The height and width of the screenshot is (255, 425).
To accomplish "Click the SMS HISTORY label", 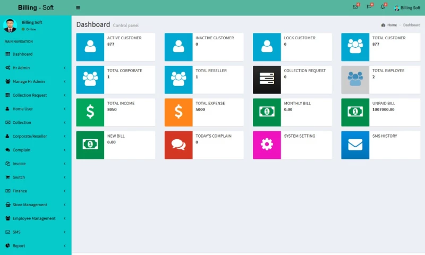I will coord(385,136).
